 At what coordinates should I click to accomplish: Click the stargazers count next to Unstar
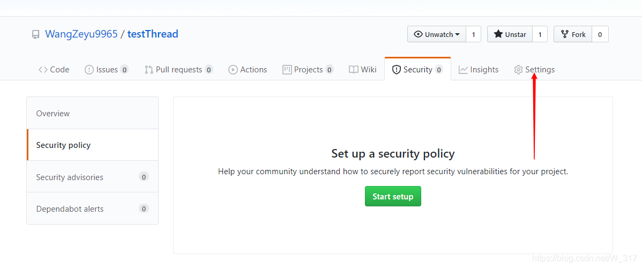coord(540,34)
